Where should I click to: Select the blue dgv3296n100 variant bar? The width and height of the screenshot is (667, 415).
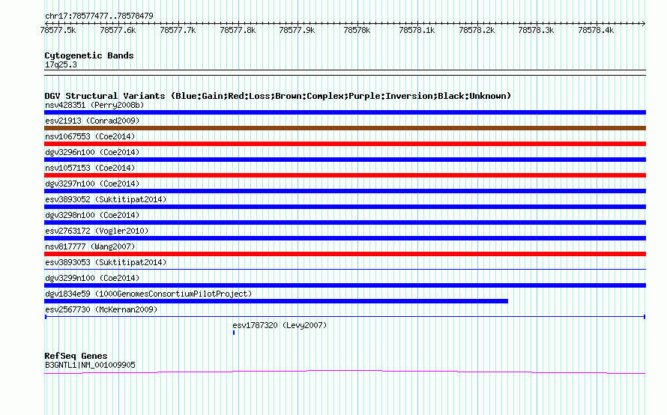tap(345, 160)
